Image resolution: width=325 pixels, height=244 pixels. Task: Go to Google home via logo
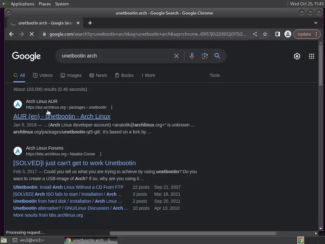click(26, 56)
